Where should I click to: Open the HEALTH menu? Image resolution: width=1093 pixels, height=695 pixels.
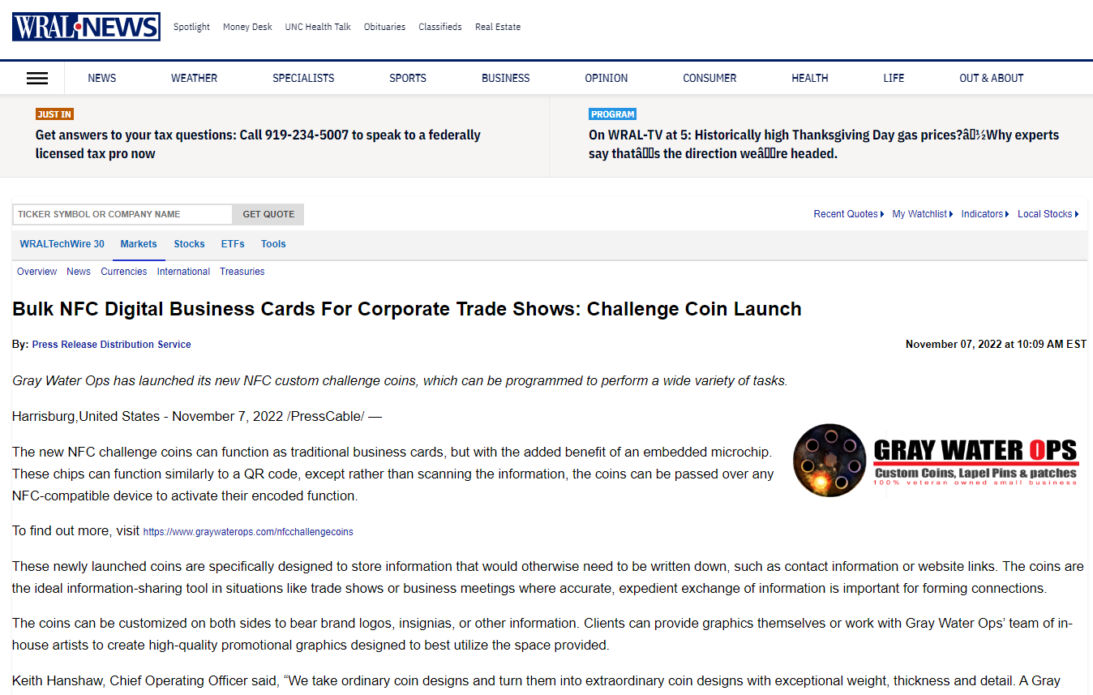(x=810, y=79)
